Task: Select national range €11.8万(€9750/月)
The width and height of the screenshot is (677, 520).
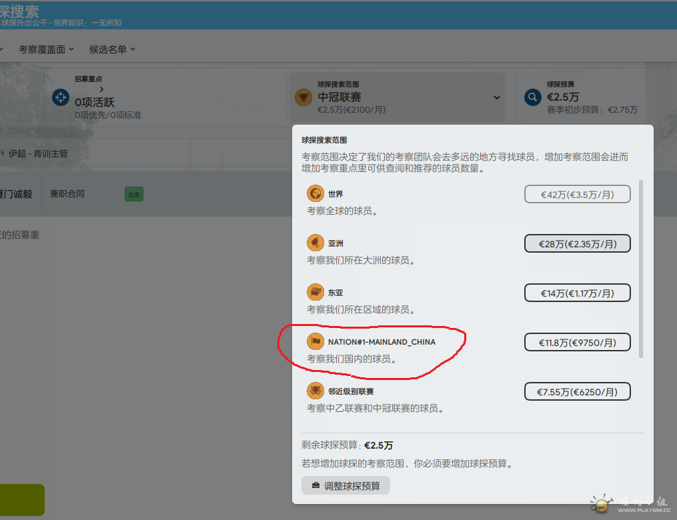Action: 577,342
